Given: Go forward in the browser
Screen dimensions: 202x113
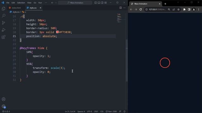Looking at the screenshot, I should pyautogui.click(x=136, y=9).
